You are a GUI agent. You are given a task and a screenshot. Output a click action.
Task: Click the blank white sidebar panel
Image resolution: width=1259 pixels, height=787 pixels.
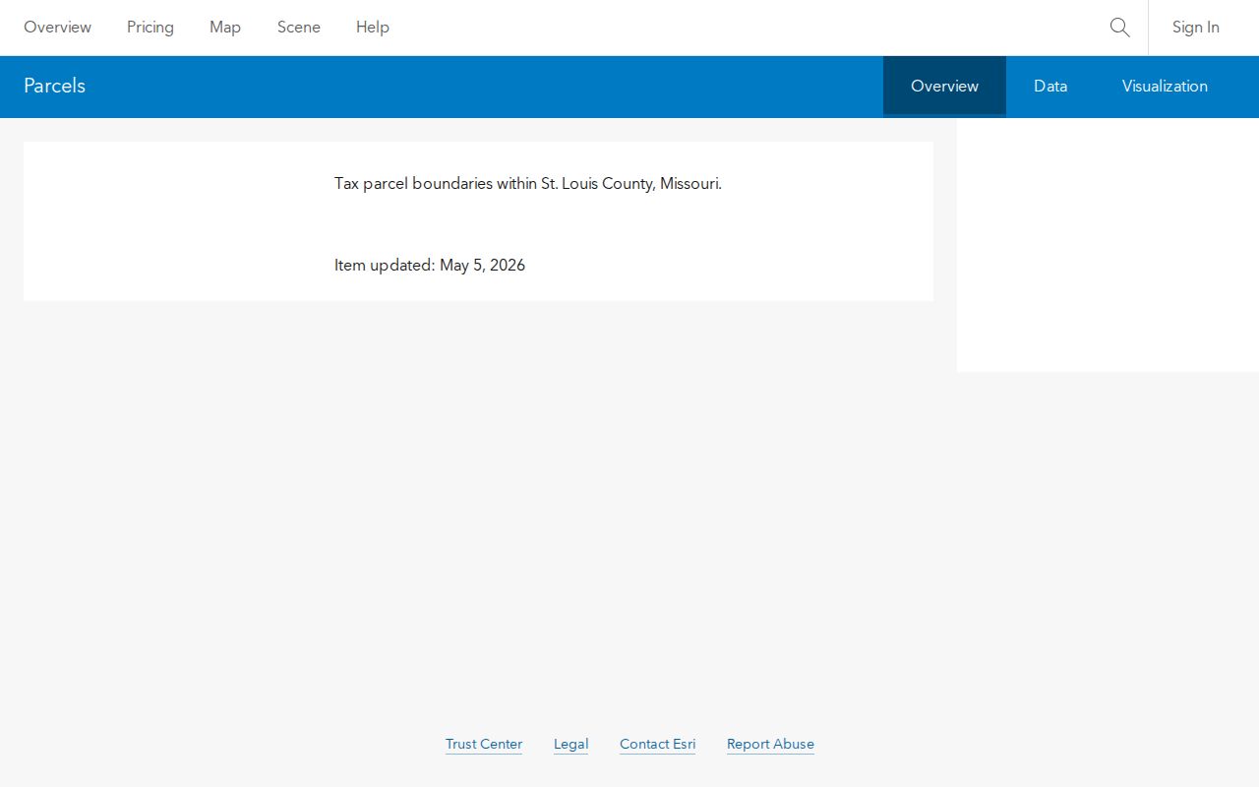(x=1108, y=245)
